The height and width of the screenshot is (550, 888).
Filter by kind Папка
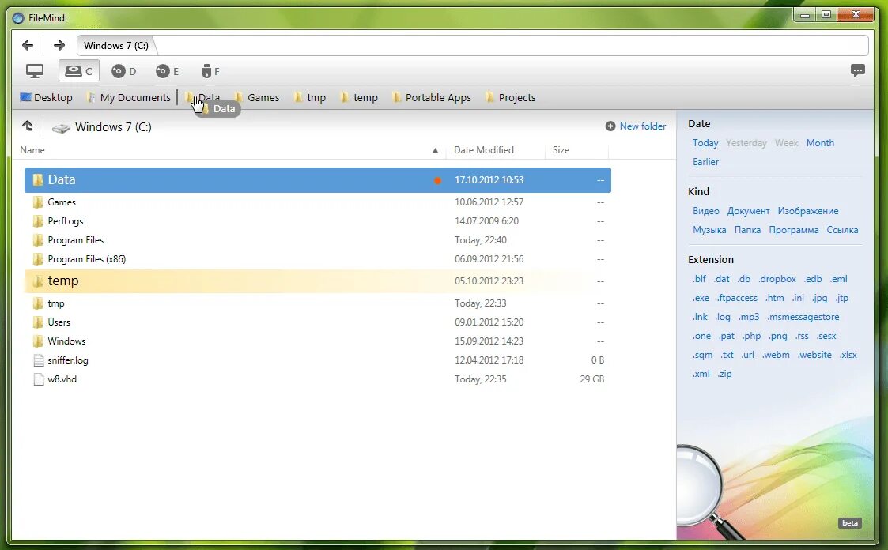pos(747,230)
